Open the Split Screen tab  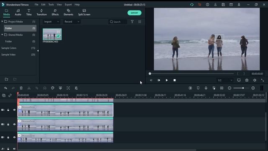(84, 13)
